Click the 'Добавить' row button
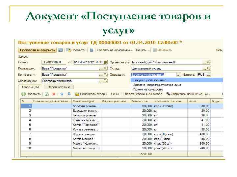237x177 pixels. tap(31, 94)
